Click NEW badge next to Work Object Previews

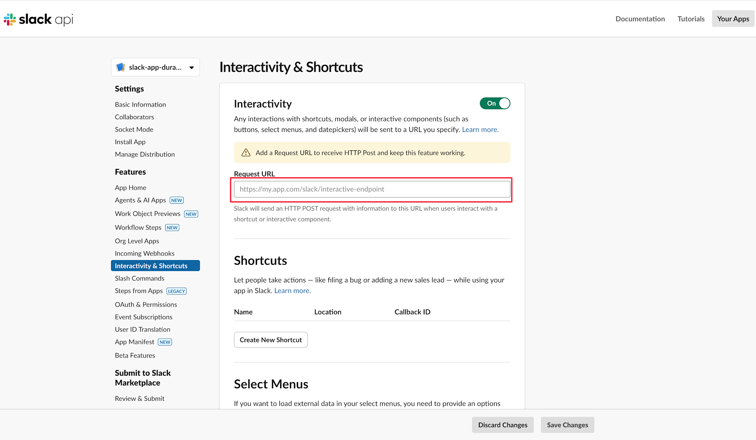pyautogui.click(x=191, y=214)
